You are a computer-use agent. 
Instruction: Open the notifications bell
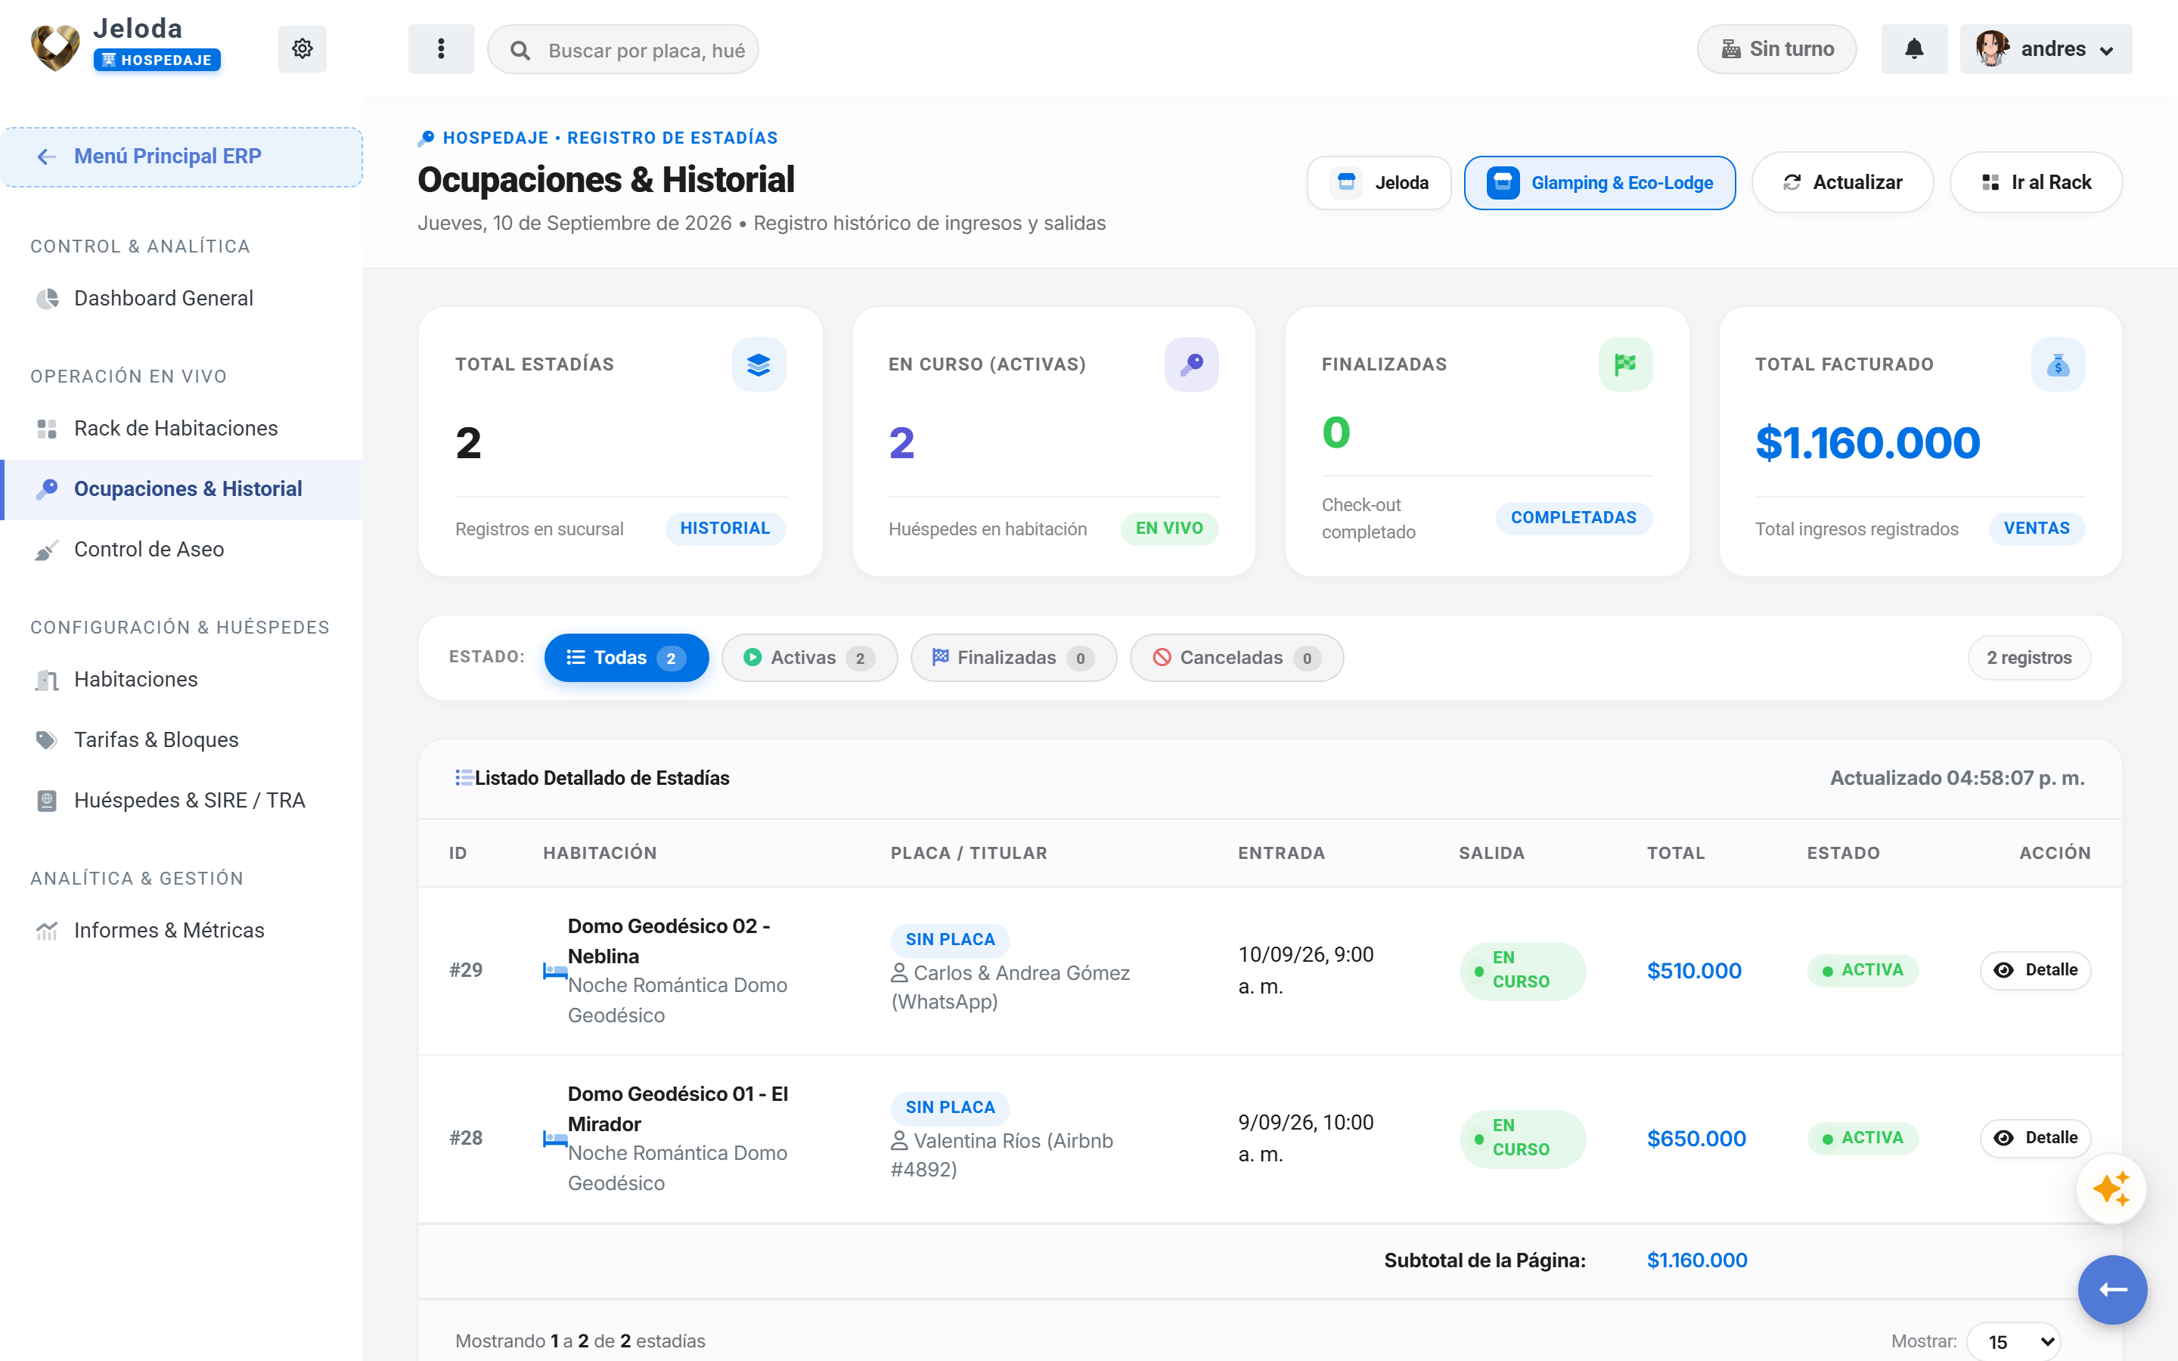click(1913, 48)
